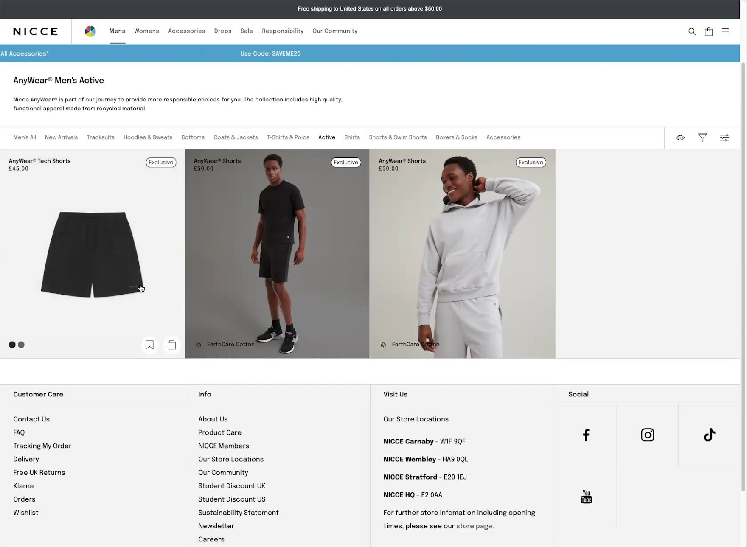747x547 pixels.
Task: Open NICCE Facebook page
Action: pos(586,435)
